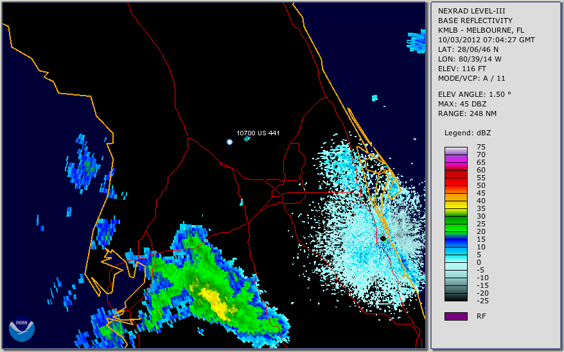This screenshot has height=352, width=564.
Task: Click the 75 dBZ legend value
Action: click(481, 147)
